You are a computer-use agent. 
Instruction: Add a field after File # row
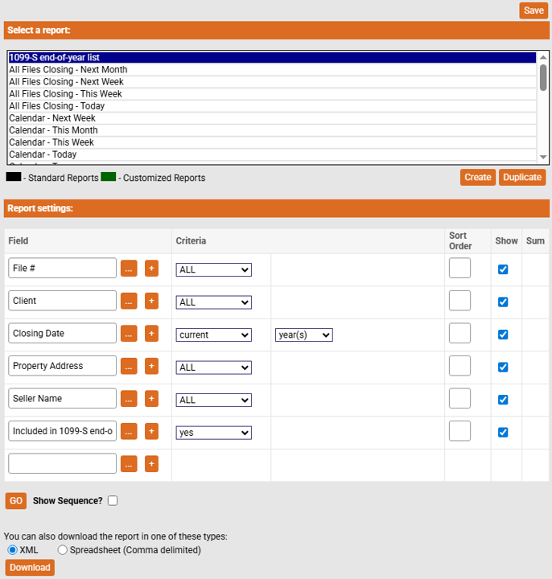151,269
